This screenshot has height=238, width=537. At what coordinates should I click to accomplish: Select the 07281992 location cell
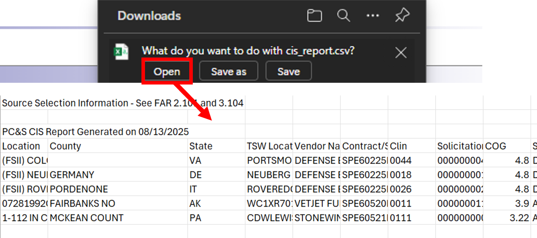[x=24, y=203]
